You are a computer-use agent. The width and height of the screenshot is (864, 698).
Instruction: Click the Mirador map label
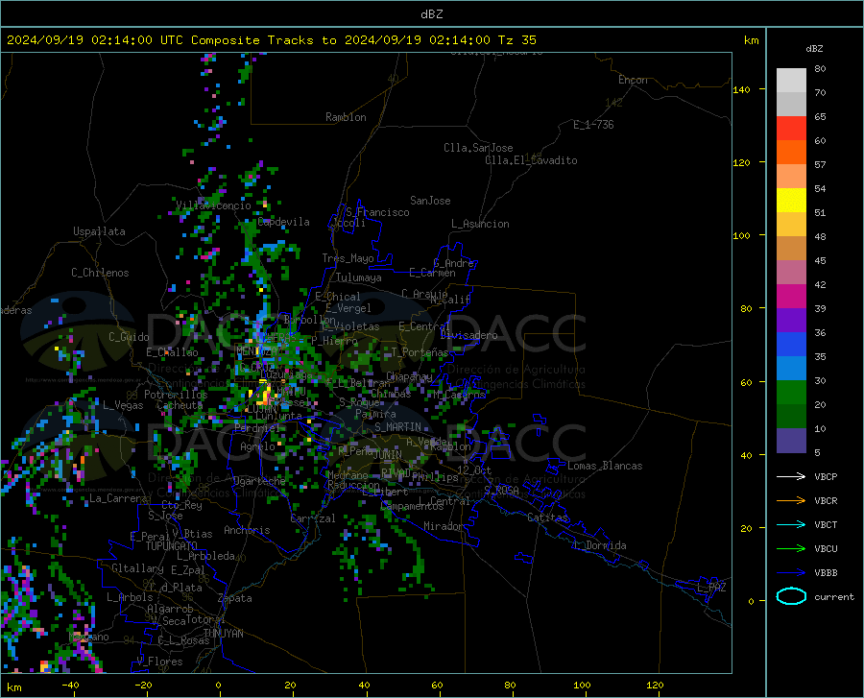click(x=444, y=526)
